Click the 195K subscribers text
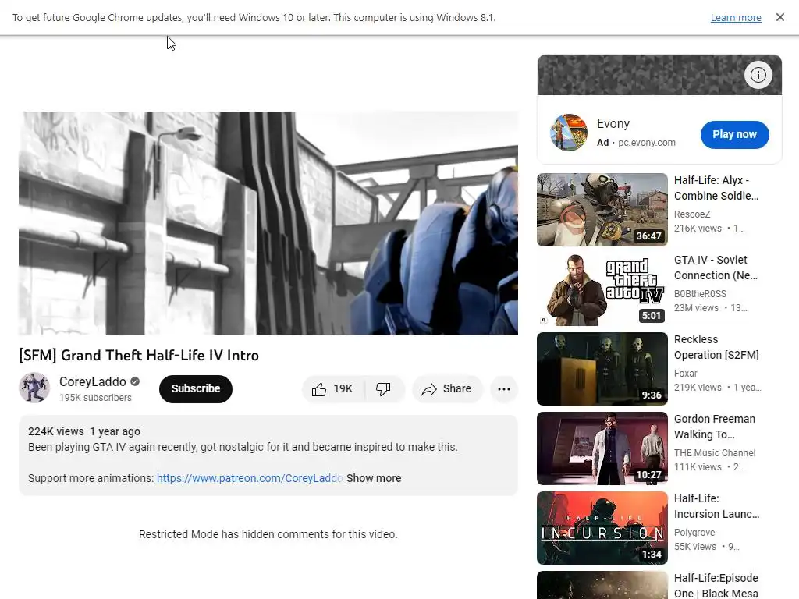This screenshot has height=599, width=799. coord(95,397)
